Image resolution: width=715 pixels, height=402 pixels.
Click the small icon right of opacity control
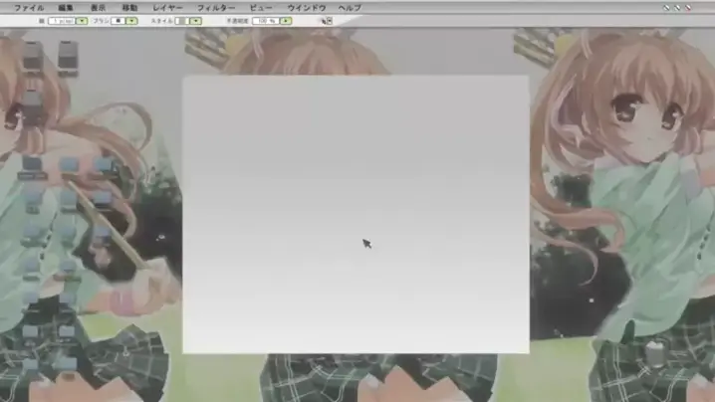[326, 20]
